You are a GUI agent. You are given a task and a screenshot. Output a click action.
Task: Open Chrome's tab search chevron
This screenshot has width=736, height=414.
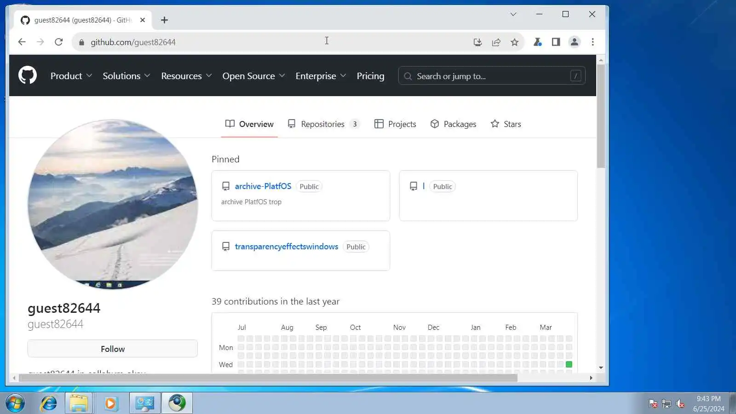coord(513,14)
